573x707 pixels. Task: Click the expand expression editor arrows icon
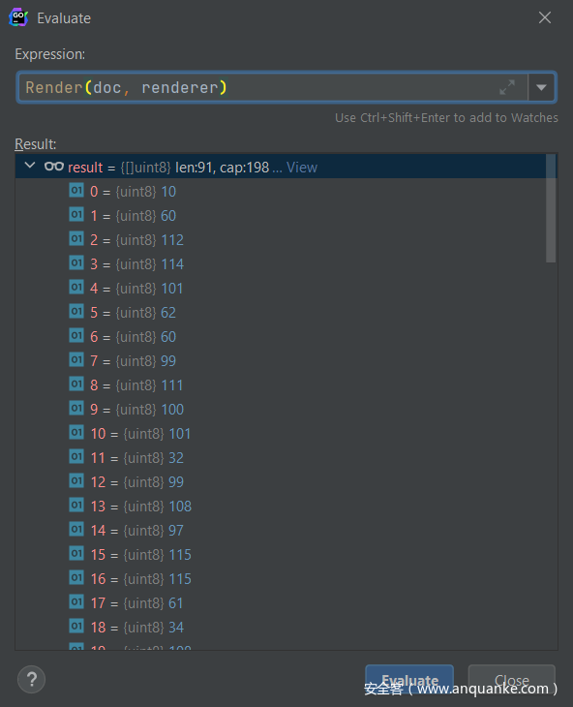tap(507, 87)
